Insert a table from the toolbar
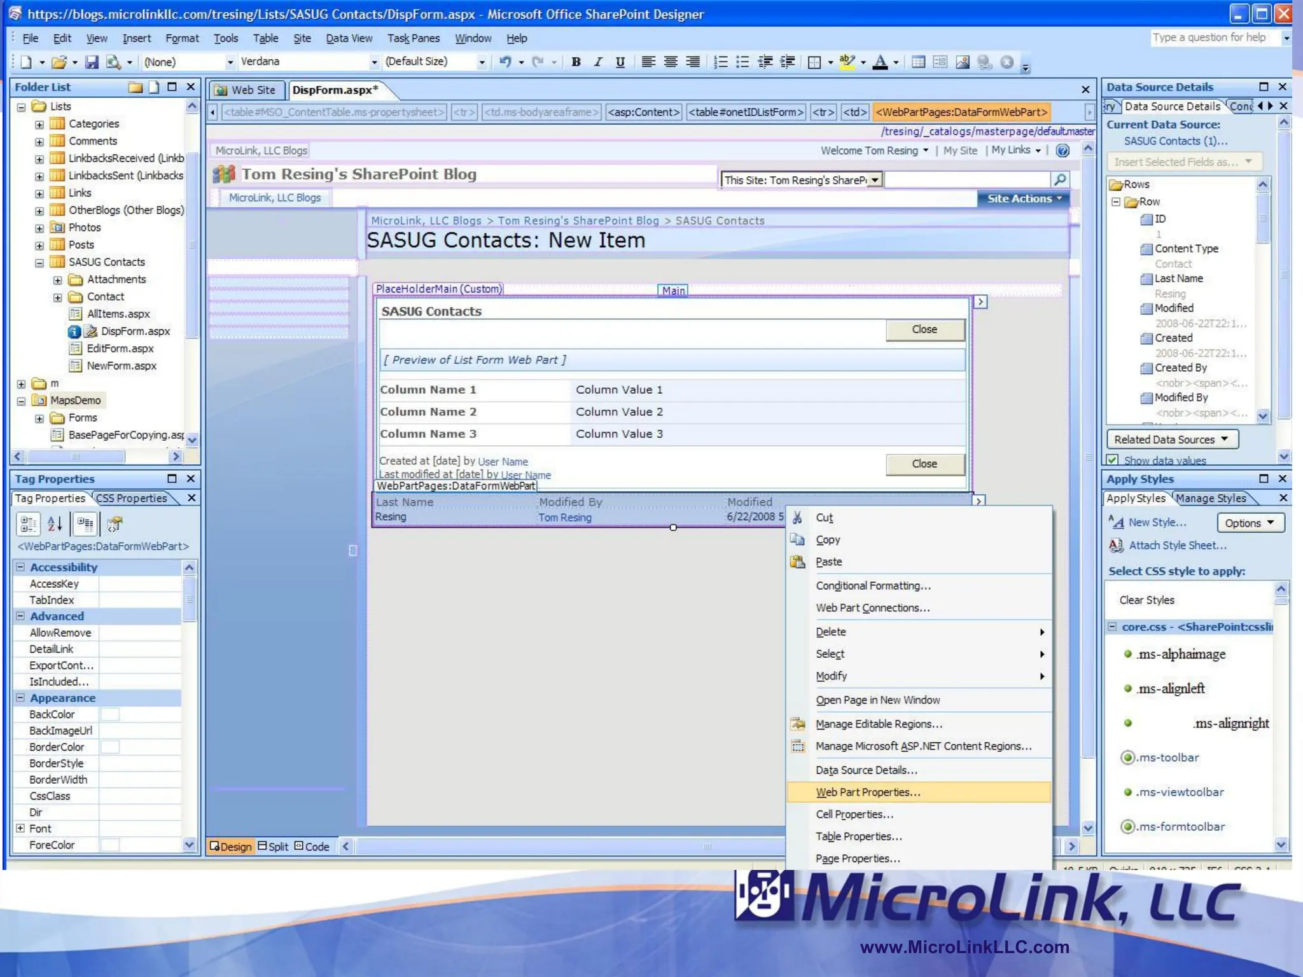The width and height of the screenshot is (1303, 977). point(918,62)
